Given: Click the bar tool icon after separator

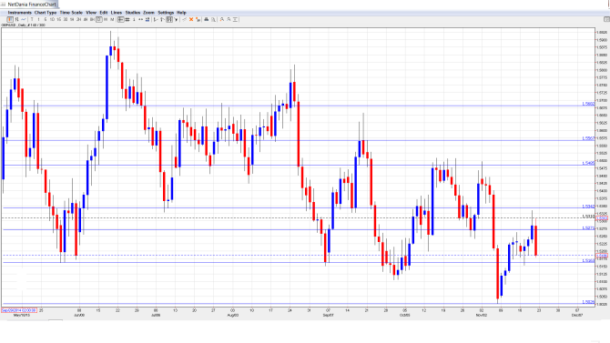Looking at the screenshot, I should point(156,19).
